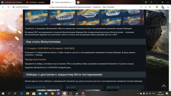Click the «Звезда испытателя» subheading
This screenshot has width=171, height=96.
35,59
